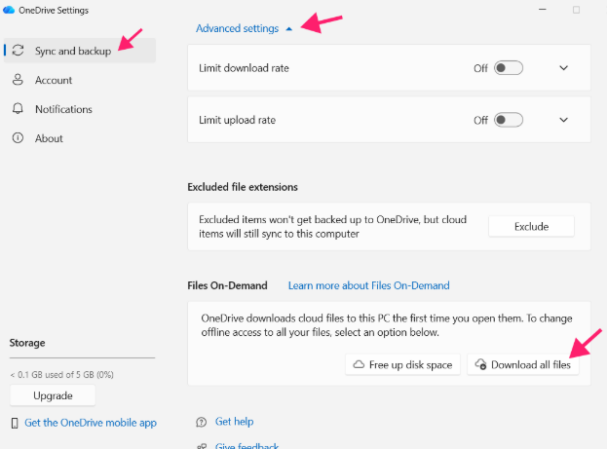The width and height of the screenshot is (607, 449).
Task: Click the Off label beside download rate switch
Action: point(480,68)
